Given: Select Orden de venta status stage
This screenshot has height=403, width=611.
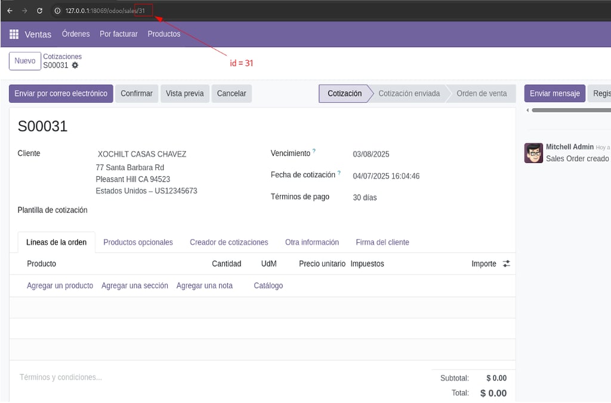Looking at the screenshot, I should pos(482,94).
